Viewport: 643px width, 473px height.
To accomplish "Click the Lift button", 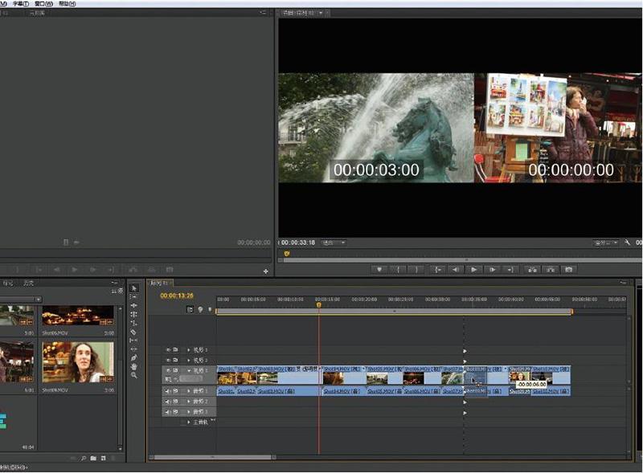I will click(532, 270).
